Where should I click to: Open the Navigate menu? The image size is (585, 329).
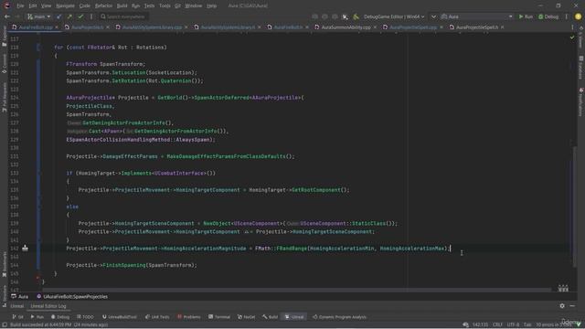[x=65, y=5]
